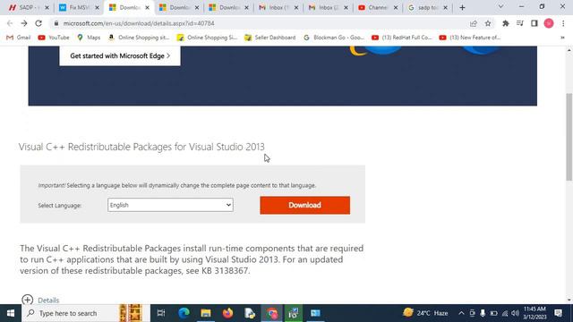Toggle the Chrome side panel icon
The width and height of the screenshot is (573, 322).
click(x=535, y=23)
